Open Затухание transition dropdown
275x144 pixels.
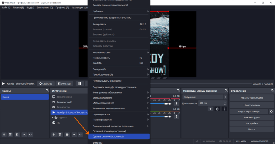205,97
